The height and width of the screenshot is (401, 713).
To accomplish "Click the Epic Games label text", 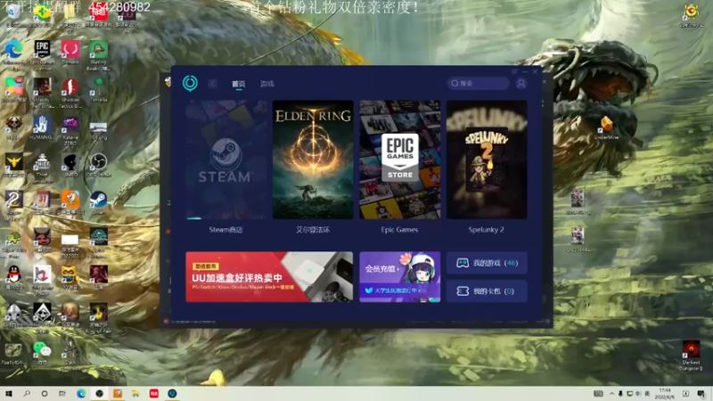I will click(x=399, y=230).
